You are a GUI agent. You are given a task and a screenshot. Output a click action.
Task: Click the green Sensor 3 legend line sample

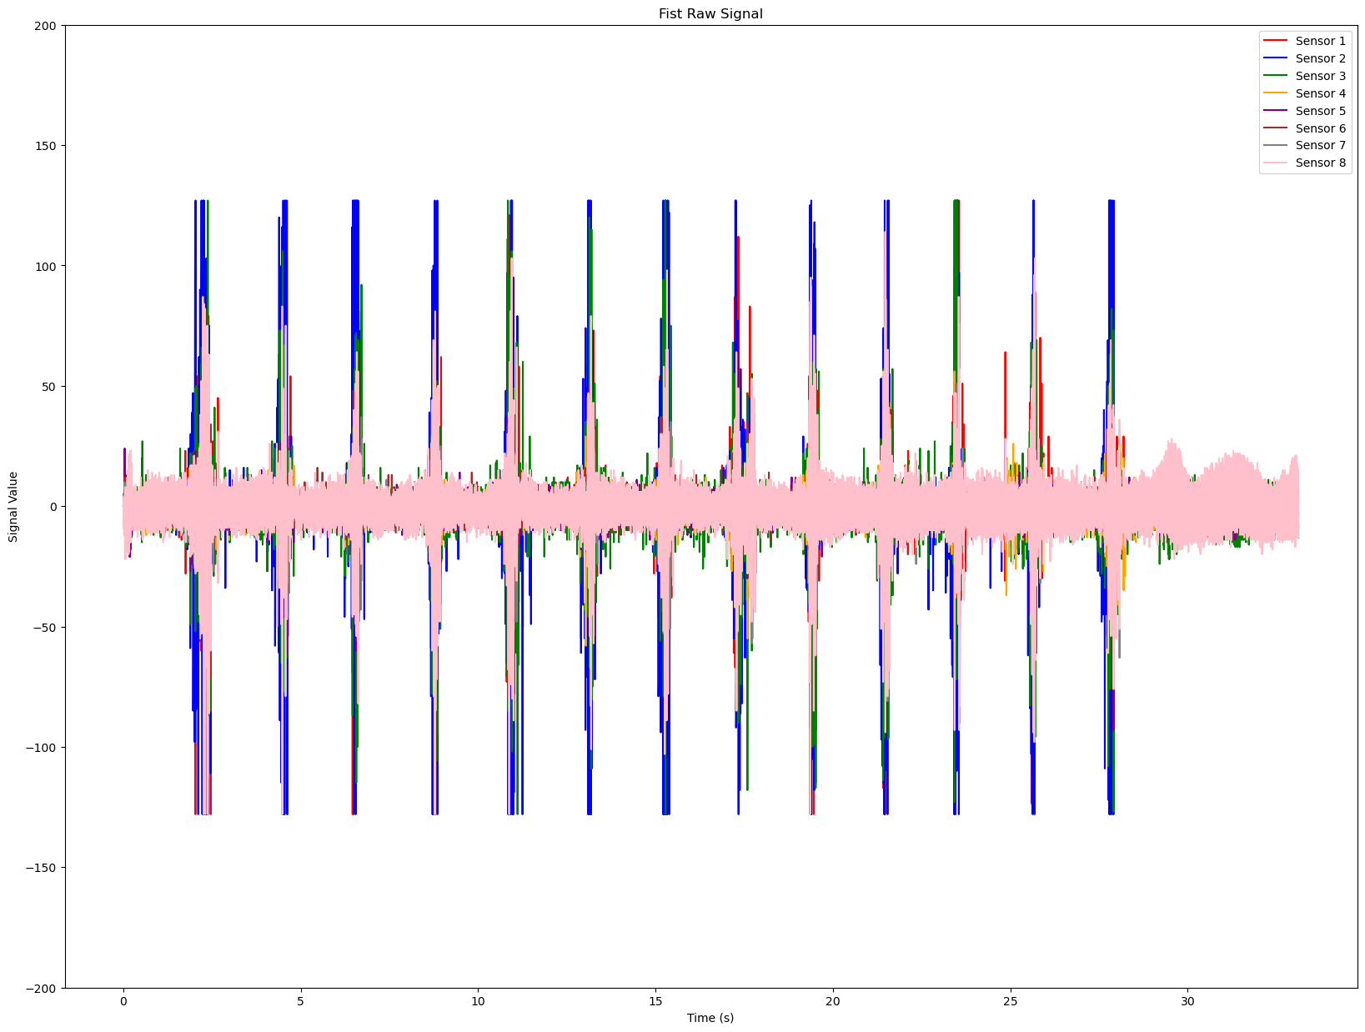pyautogui.click(x=1276, y=75)
